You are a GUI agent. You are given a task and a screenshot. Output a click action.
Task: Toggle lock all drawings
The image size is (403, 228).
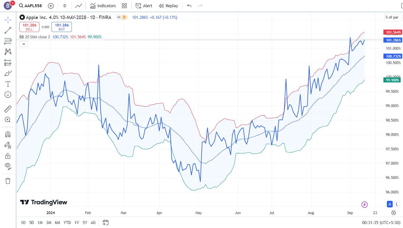[8, 156]
